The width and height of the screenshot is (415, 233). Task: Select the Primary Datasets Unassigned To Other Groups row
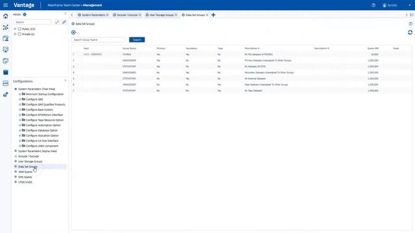point(241,60)
